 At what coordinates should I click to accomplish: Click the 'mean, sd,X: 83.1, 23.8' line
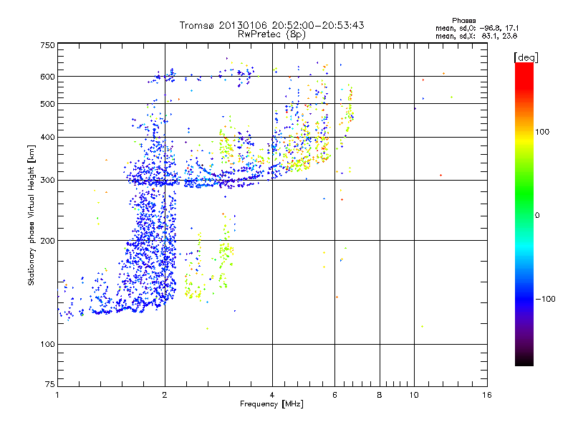click(476, 36)
